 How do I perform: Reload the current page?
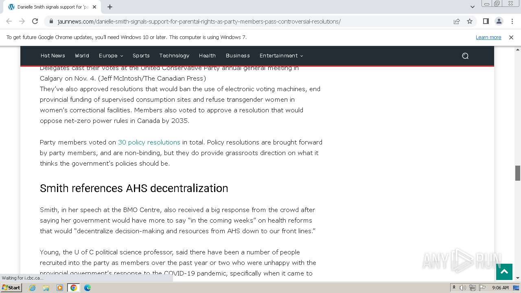pyautogui.click(x=35, y=21)
